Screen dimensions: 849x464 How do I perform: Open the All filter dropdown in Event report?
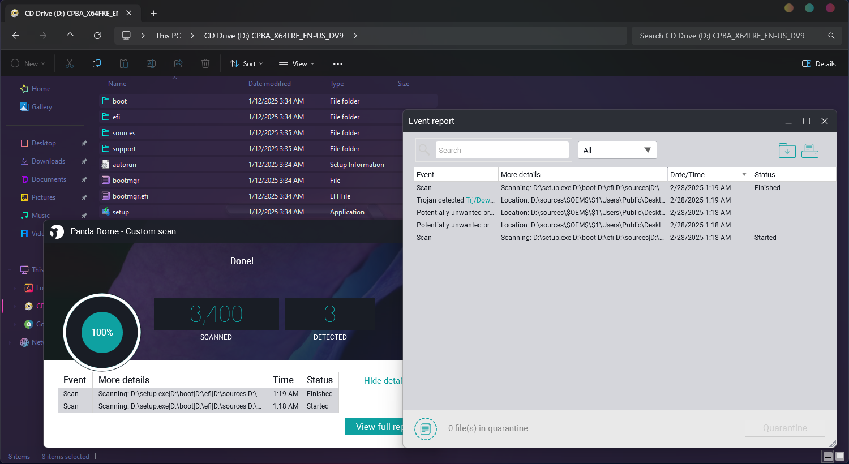tap(618, 150)
